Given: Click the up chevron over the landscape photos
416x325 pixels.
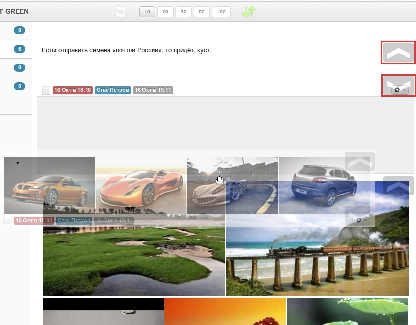Looking at the screenshot, I should pos(398,186).
